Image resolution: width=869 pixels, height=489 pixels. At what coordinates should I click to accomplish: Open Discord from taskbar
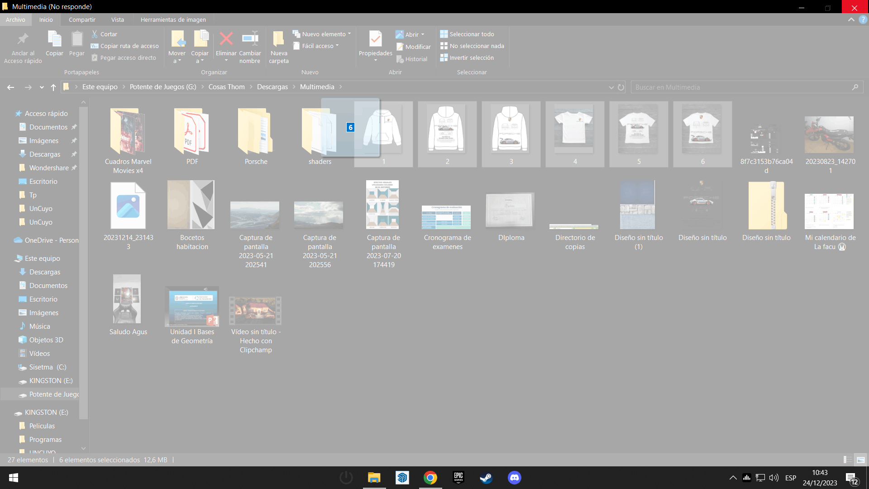(x=514, y=478)
